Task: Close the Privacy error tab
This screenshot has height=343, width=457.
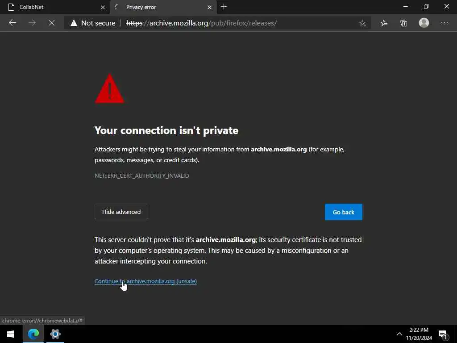Action: (x=209, y=7)
